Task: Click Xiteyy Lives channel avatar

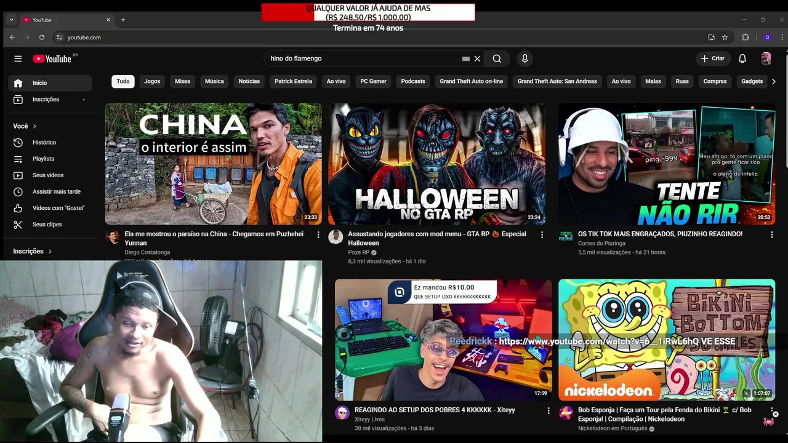Action: coord(342,413)
